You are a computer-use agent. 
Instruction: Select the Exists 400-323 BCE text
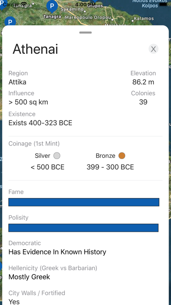[40, 123]
